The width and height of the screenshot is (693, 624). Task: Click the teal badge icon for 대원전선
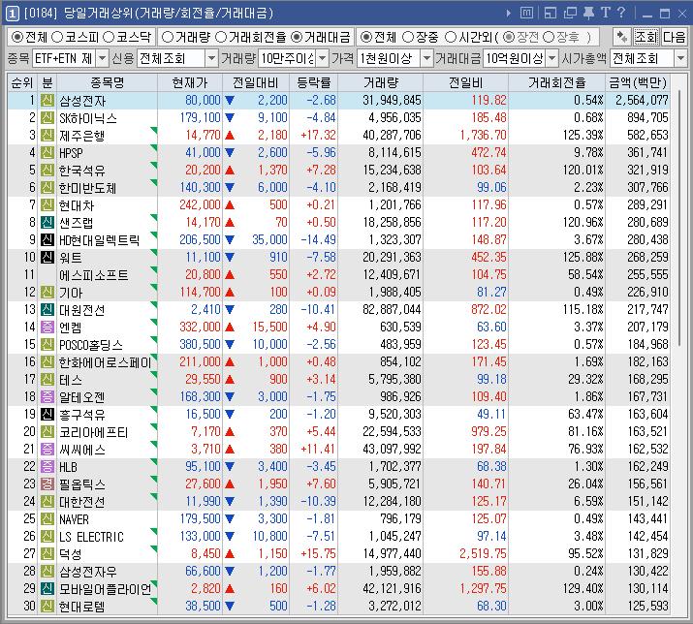point(47,309)
